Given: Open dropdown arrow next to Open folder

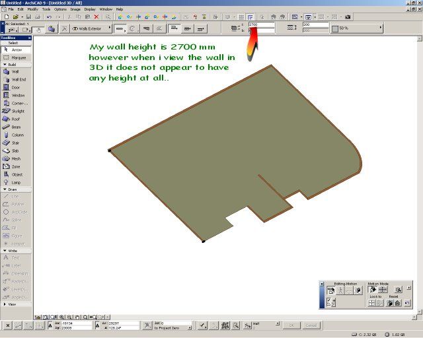Looking at the screenshot, I should coord(22,17).
